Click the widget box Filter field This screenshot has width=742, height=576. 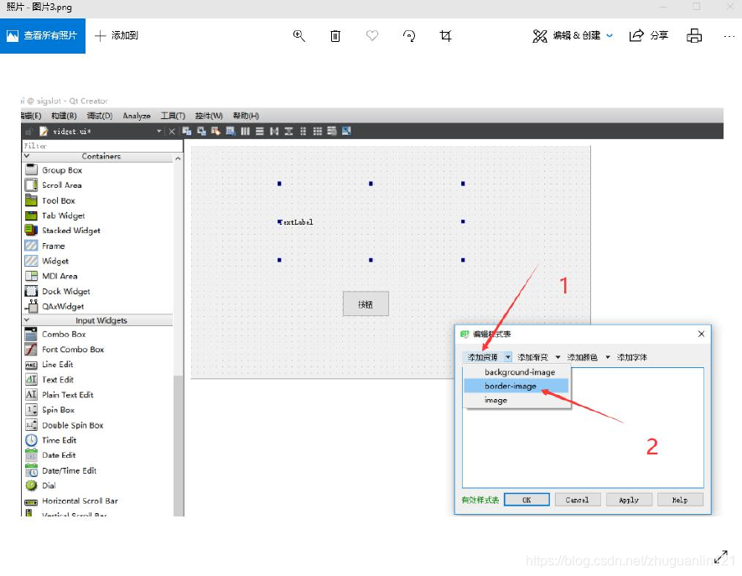(102, 146)
